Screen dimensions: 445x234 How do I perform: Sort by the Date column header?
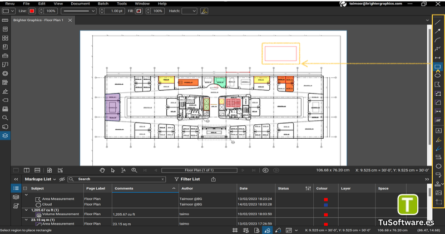244,188
